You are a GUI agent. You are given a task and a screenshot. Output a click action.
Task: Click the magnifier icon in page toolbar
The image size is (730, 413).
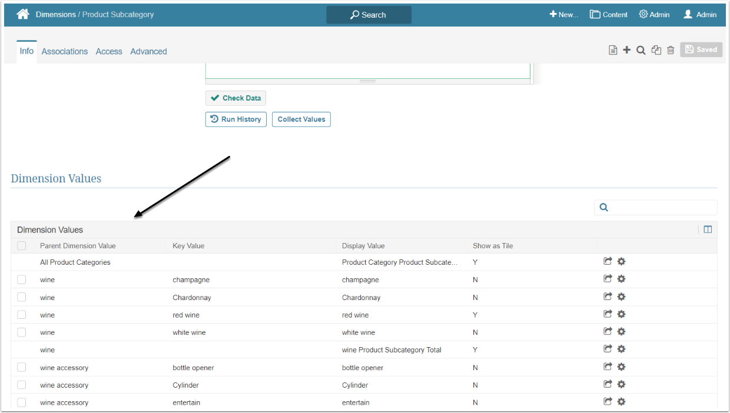pos(641,50)
